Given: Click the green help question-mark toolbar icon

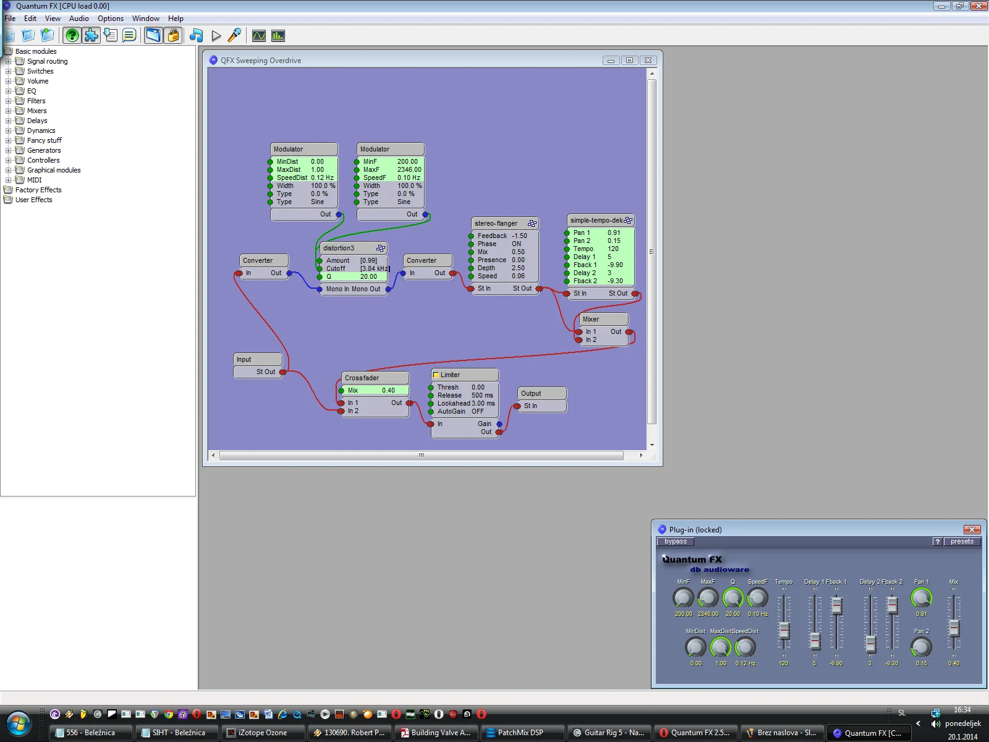Looking at the screenshot, I should (72, 36).
